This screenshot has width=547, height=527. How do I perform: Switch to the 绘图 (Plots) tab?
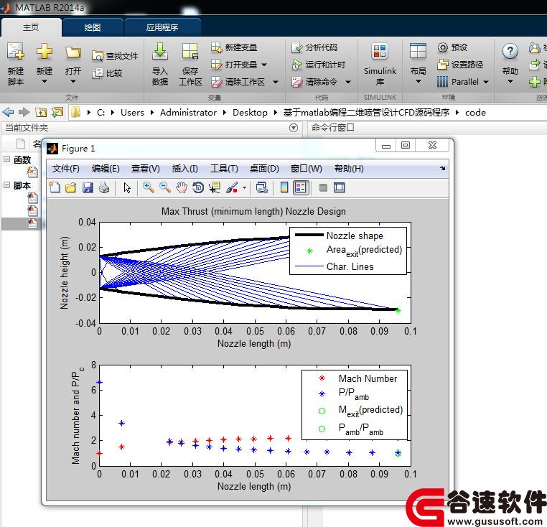click(x=93, y=27)
